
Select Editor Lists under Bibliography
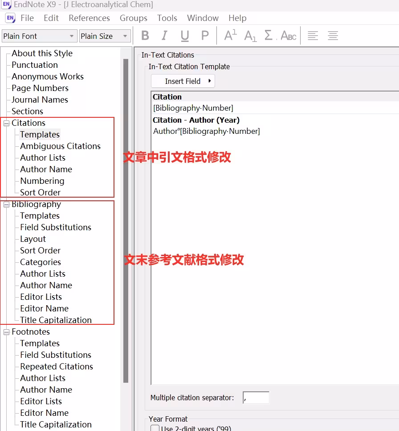[41, 297]
